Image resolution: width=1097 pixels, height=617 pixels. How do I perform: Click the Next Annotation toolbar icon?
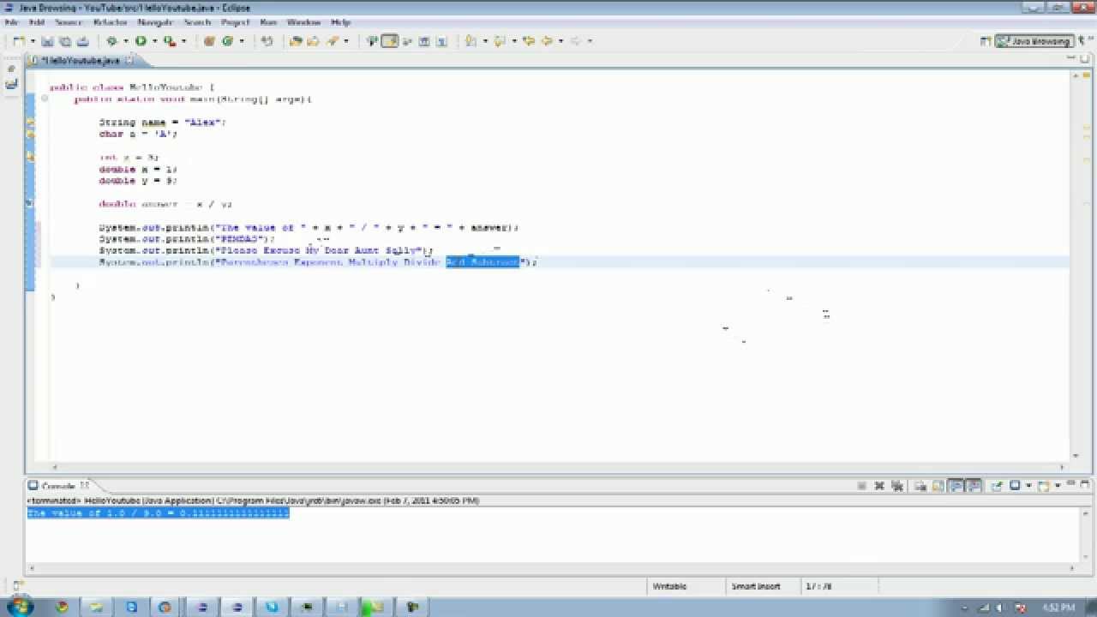[471, 41]
